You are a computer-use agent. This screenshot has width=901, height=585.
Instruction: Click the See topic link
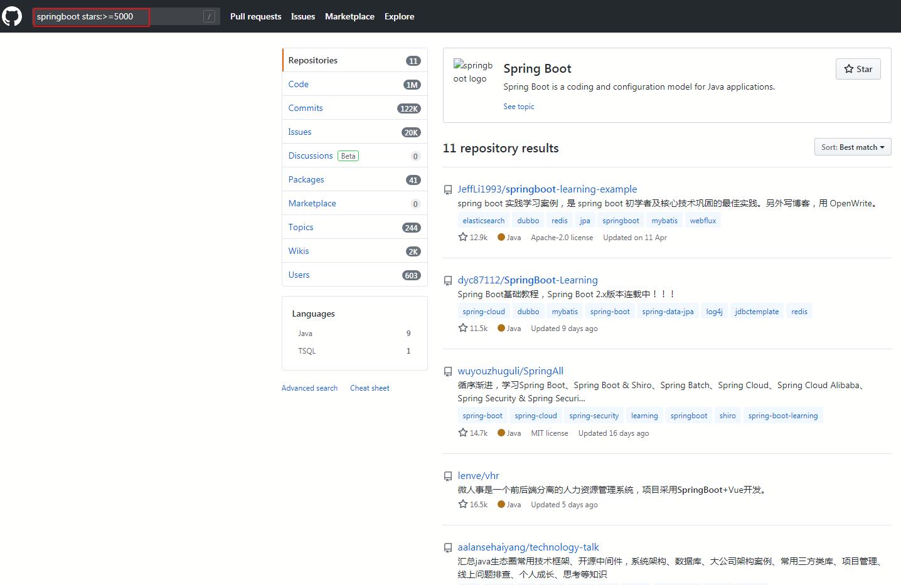tap(519, 107)
